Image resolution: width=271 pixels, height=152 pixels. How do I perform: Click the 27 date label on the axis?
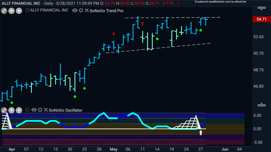click(201, 149)
